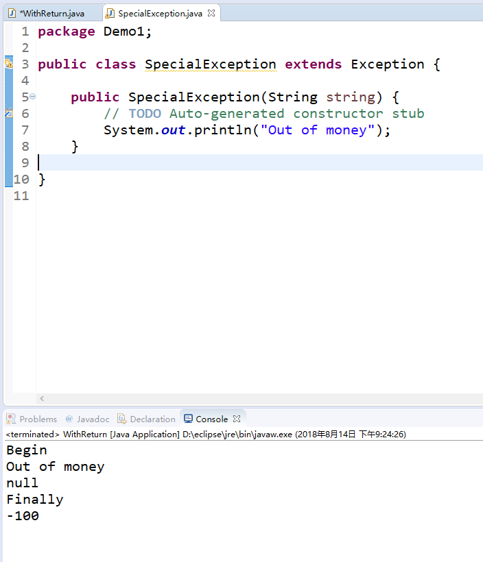Click the class name SpecialException on line 3
Screen dimensions: 483x562
coord(210,64)
